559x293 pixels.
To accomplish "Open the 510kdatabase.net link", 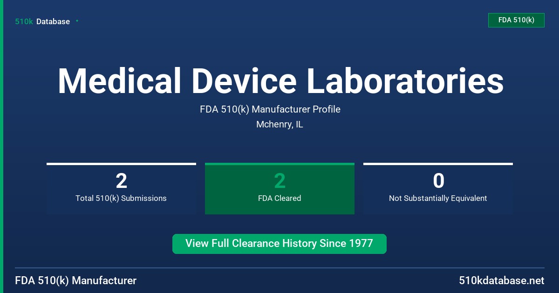I will coord(501,281).
